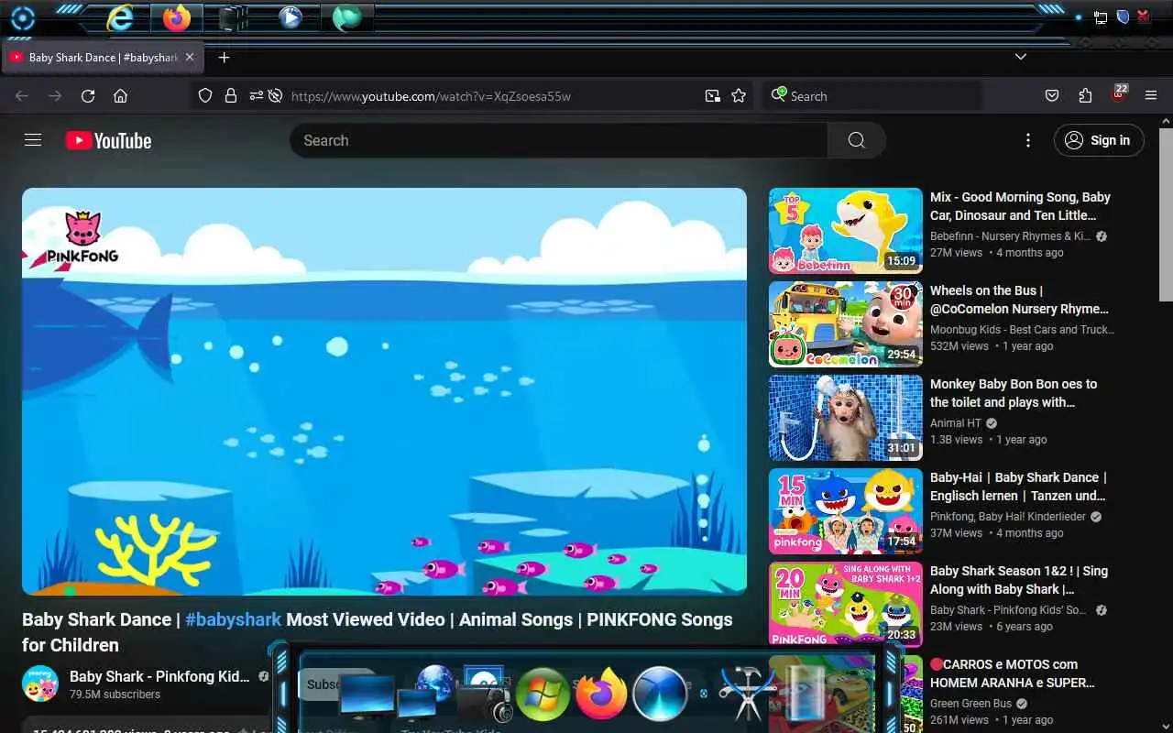This screenshot has width=1173, height=733.
Task: Click 'Moonbug Kids - Best Cars and Truck' channel
Action: [x=1022, y=330]
